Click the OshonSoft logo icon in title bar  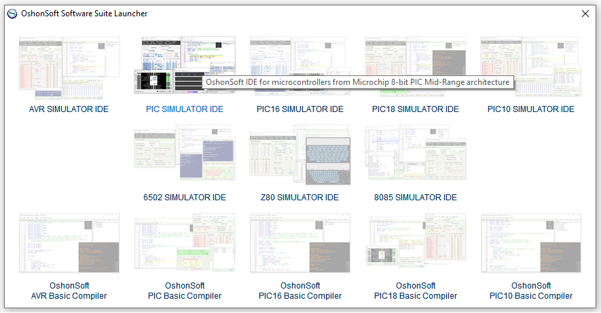[x=12, y=14]
